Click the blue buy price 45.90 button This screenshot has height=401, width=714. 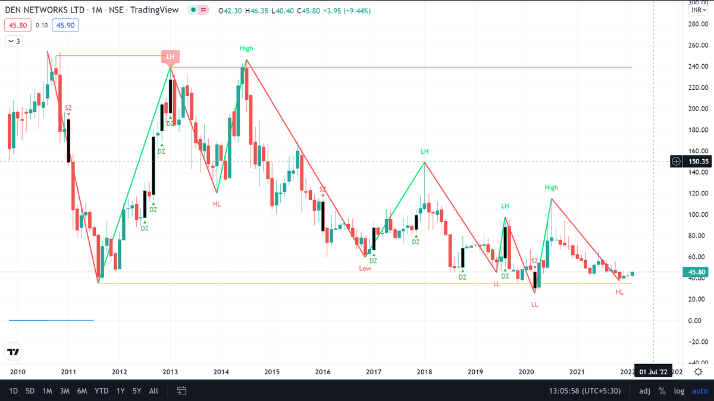(x=65, y=26)
